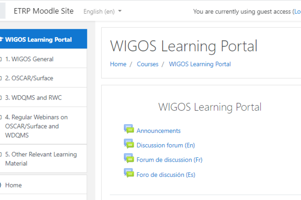Click the Announcements forum icon
This screenshot has height=200, width=301.
tap(129, 129)
